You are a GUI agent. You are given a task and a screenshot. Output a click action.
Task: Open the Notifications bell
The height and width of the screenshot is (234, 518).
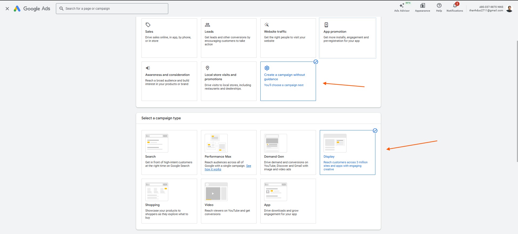(455, 6)
